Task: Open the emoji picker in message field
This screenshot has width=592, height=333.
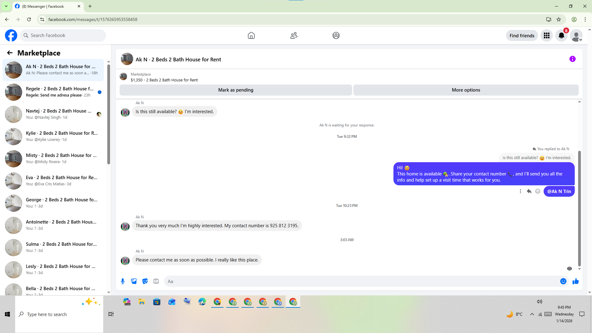Action: pos(563,281)
